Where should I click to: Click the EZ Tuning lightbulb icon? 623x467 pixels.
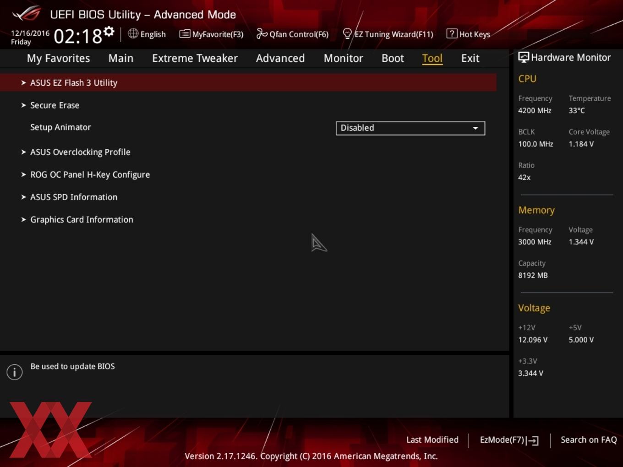(x=347, y=33)
